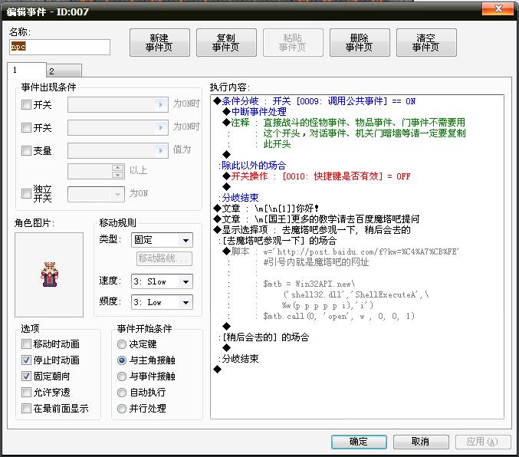Select the $mtb = Win32API.new script line
This screenshot has width=519, height=457.
(x=309, y=284)
